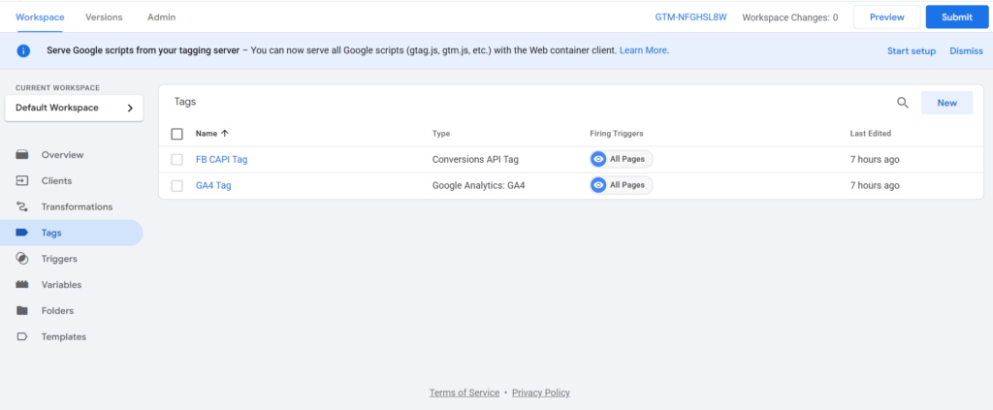Screen dimensions: 993x410
Task: Click the Preview button
Action: tap(886, 17)
